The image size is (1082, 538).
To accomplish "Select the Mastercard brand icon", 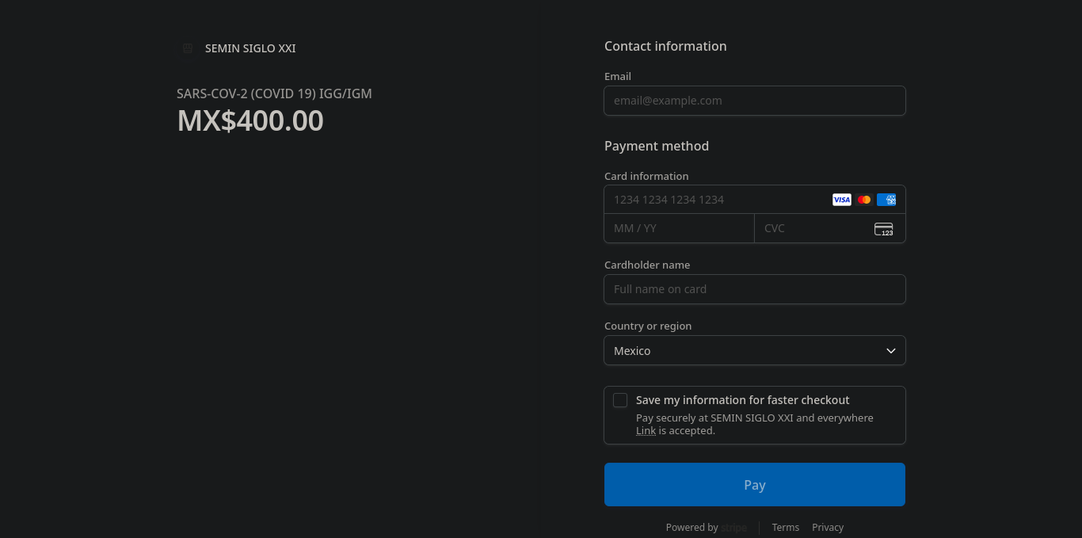I will tap(863, 199).
